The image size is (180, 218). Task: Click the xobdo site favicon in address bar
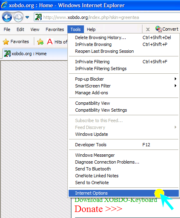(x=38, y=17)
